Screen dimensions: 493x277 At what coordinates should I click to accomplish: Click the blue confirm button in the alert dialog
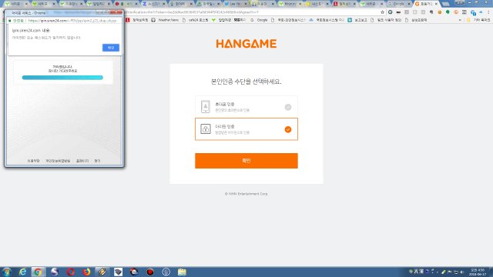pyautogui.click(x=111, y=48)
